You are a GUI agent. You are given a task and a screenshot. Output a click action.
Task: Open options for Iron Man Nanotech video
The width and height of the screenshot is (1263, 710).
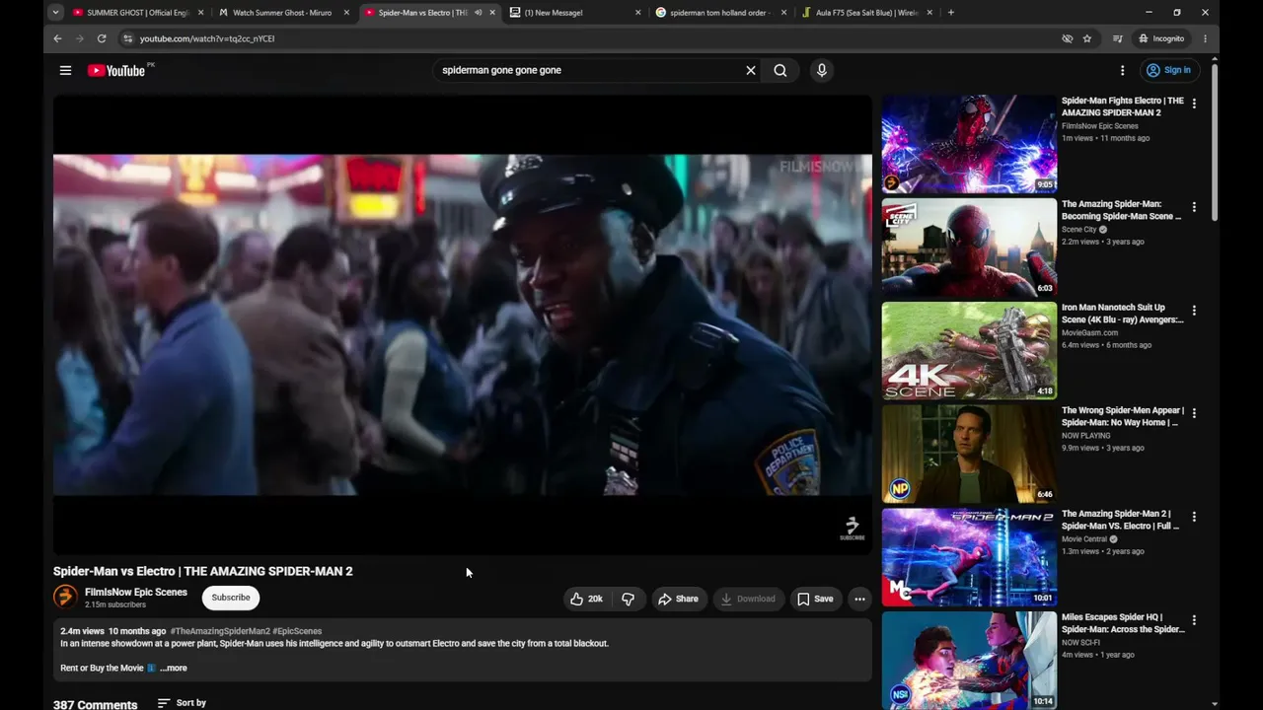(1194, 311)
